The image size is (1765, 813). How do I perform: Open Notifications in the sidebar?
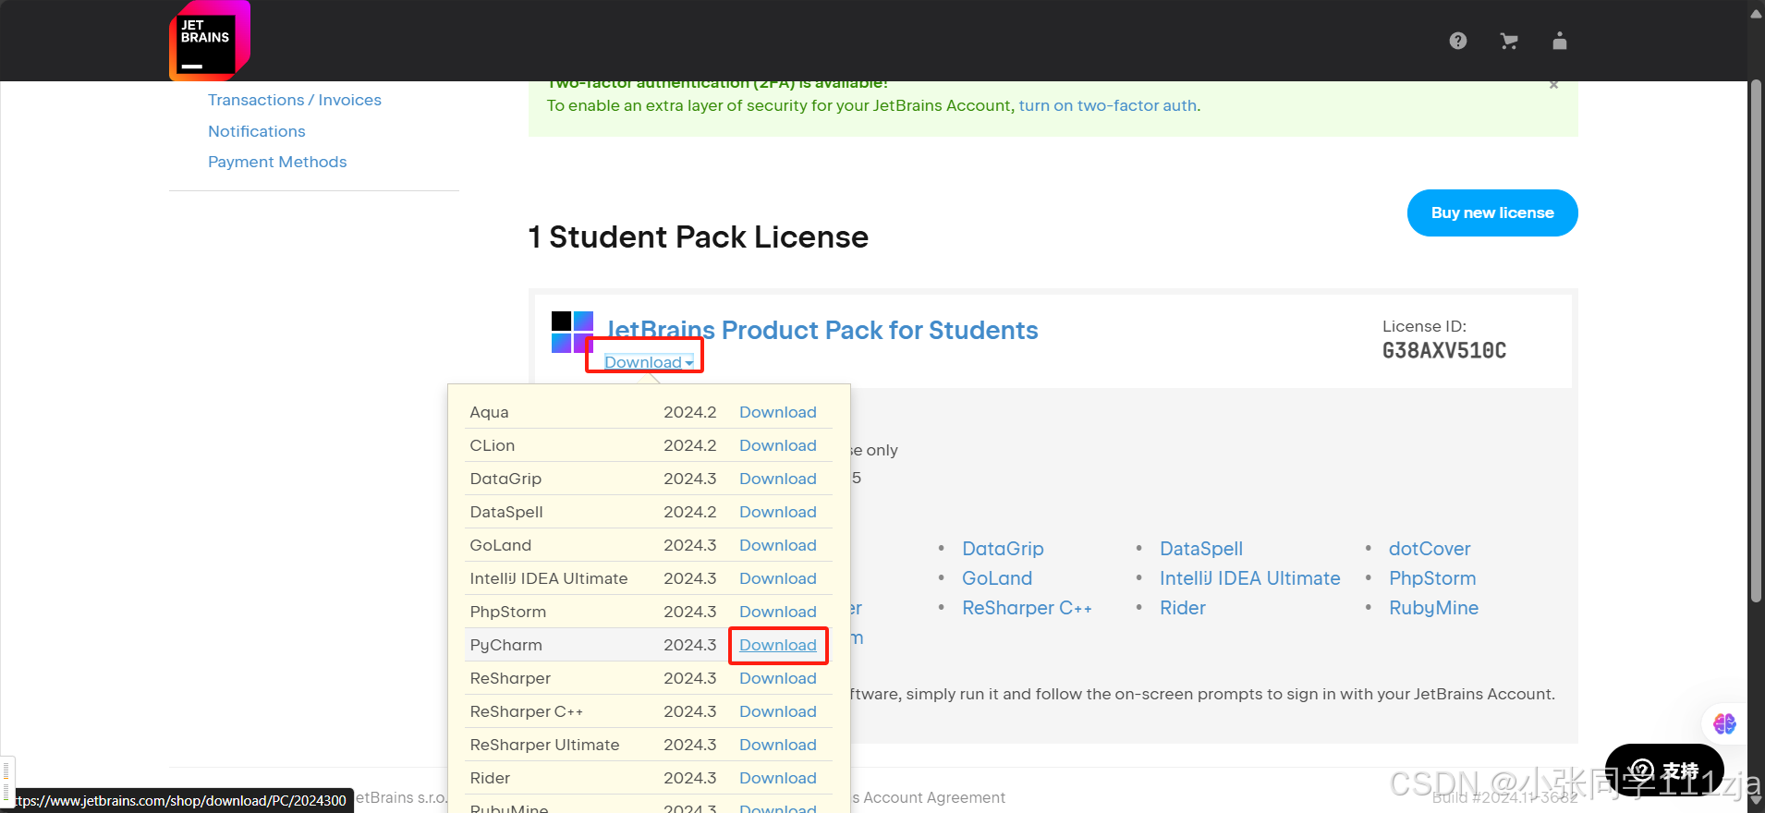(257, 131)
